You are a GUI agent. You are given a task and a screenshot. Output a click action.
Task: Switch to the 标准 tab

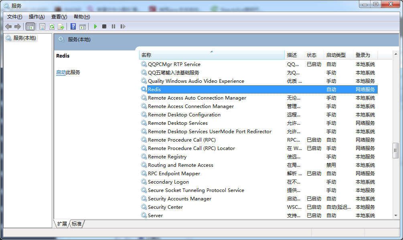click(77, 224)
